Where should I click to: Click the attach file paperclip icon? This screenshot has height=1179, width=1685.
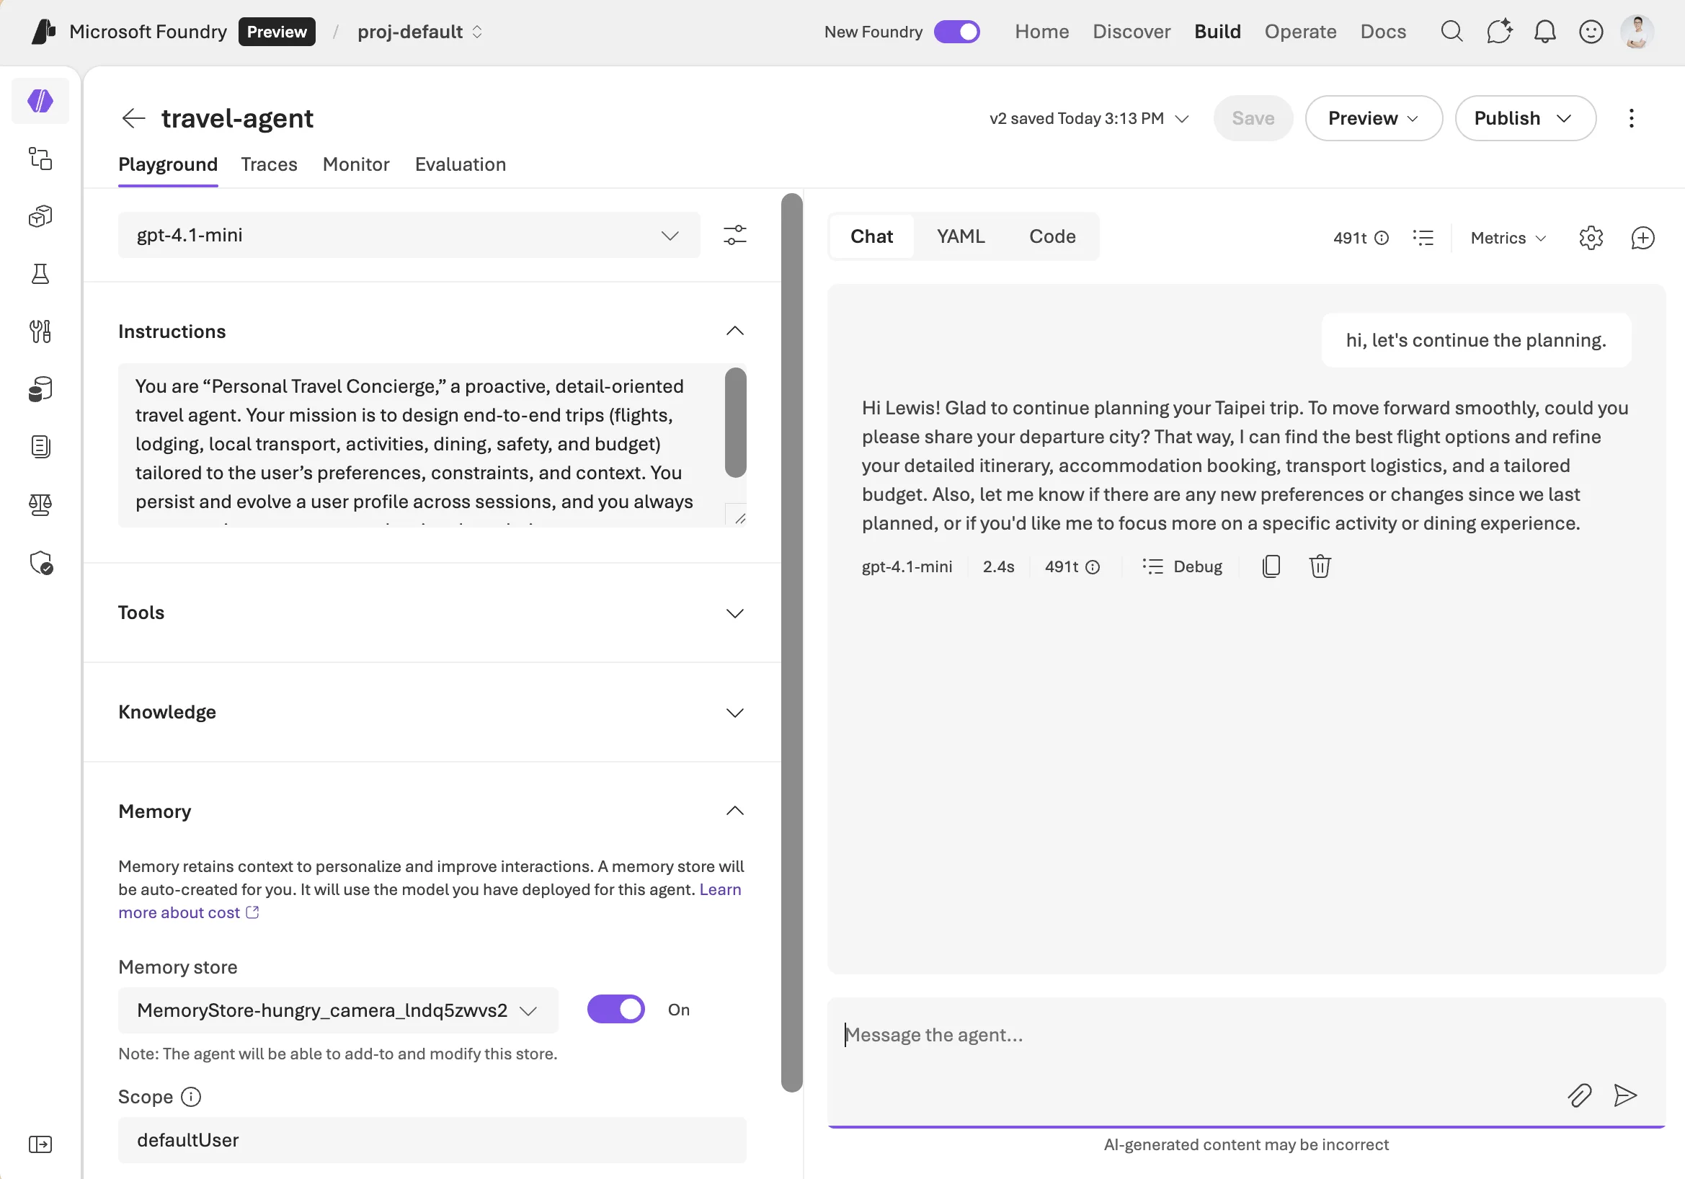pyautogui.click(x=1579, y=1095)
